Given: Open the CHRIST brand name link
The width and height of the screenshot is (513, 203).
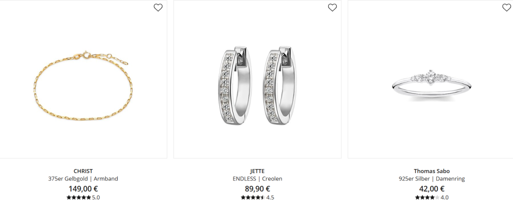Looking at the screenshot, I should [x=83, y=171].
